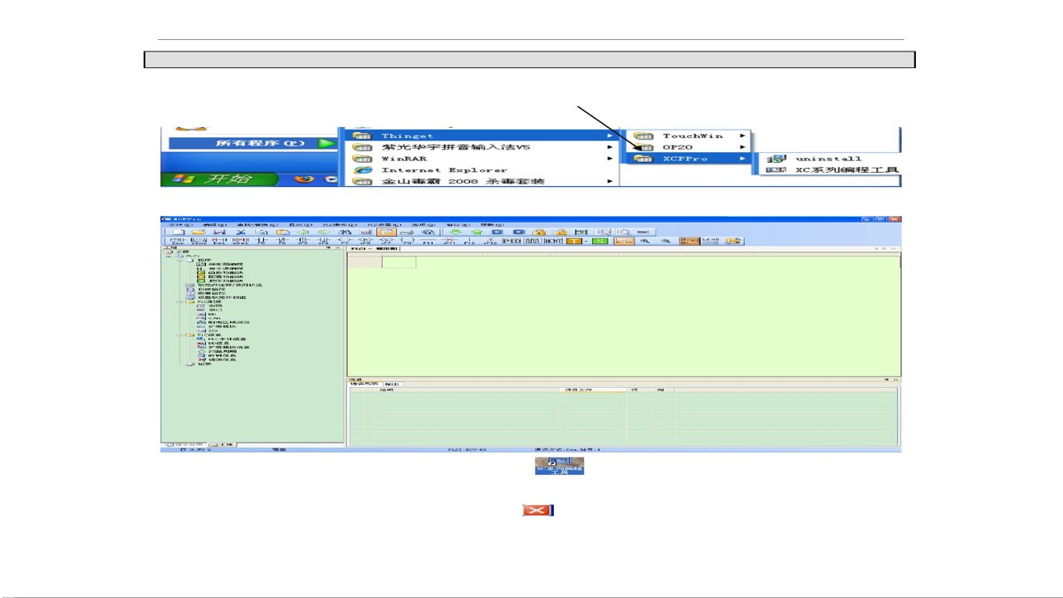Image resolution: width=1063 pixels, height=598 pixels.
Task: Select XCPPro in the Thinget submenu
Action: tap(687, 158)
